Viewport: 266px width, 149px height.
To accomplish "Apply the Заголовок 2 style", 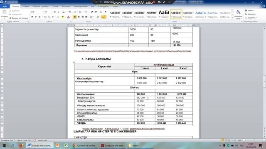I will 200,14.
